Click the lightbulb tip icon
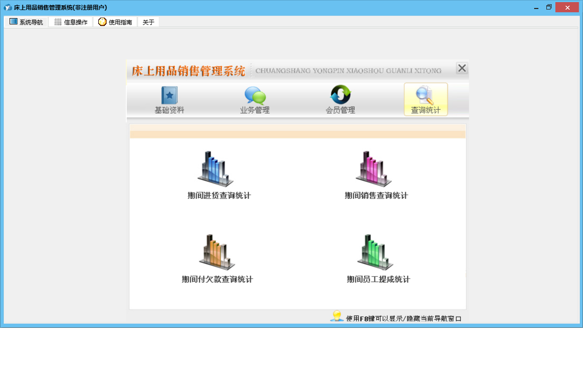 click(337, 316)
